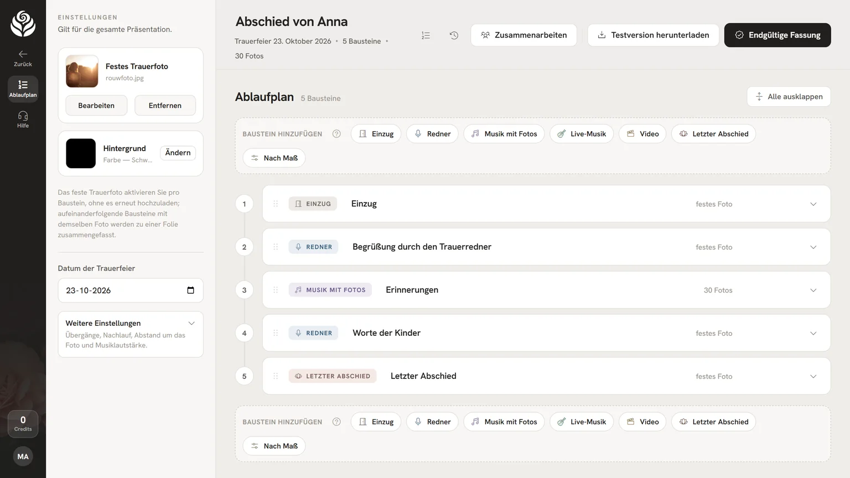Open the calendar picker icon in date field

[x=190, y=290]
